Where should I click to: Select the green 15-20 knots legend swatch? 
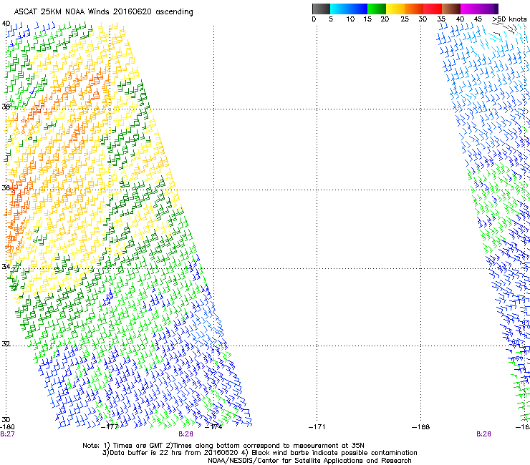376,9
